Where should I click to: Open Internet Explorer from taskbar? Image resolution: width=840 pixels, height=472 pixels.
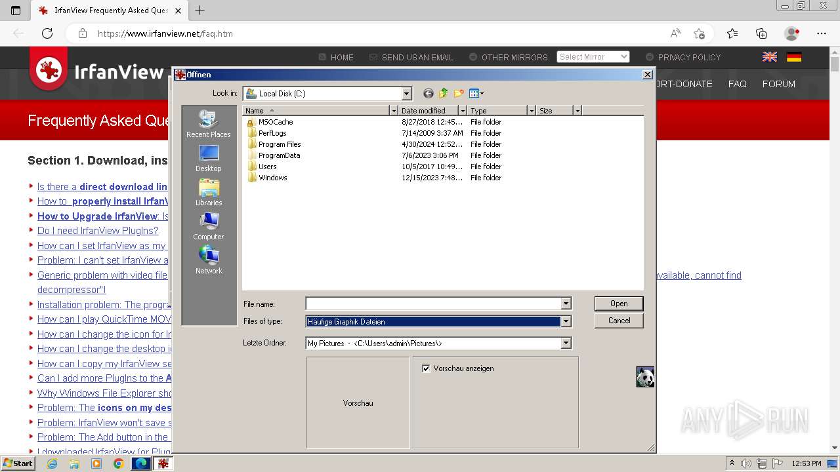point(52,463)
